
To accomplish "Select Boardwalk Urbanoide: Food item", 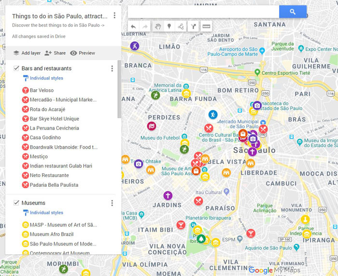I will (x=60, y=147).
